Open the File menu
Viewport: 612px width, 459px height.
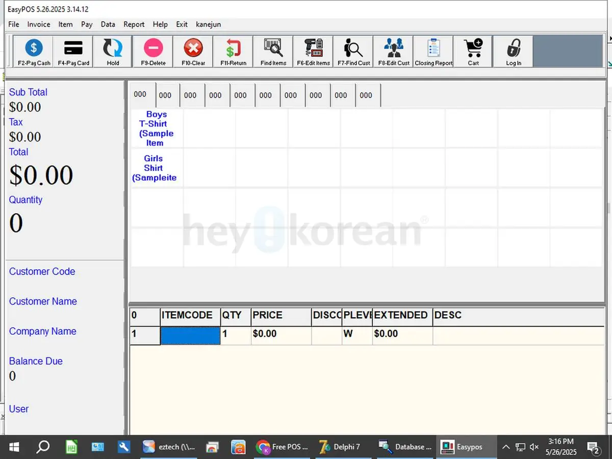click(14, 24)
